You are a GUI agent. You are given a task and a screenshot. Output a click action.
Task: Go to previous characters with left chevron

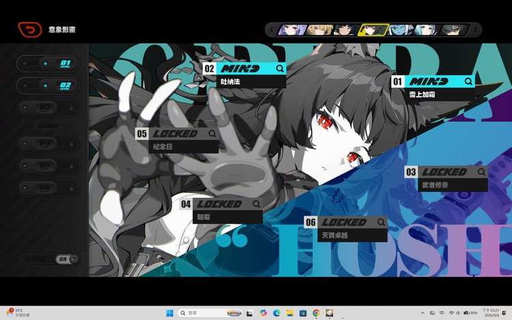[272, 30]
